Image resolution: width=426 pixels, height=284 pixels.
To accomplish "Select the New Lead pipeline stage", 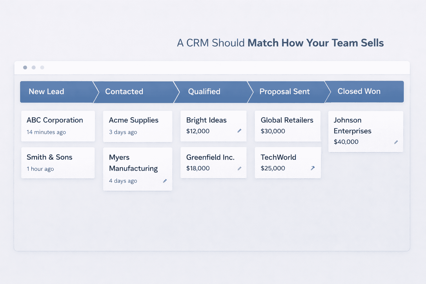I will click(x=46, y=92).
